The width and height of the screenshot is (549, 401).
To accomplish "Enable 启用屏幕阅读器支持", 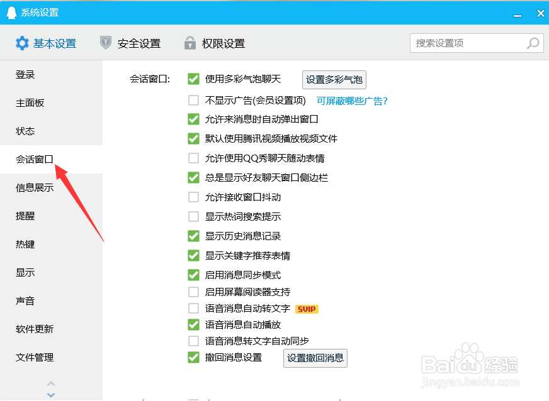I will [194, 292].
